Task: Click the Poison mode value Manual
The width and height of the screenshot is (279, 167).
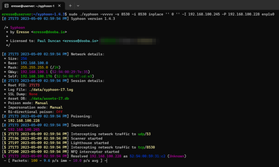Action: [42, 103]
